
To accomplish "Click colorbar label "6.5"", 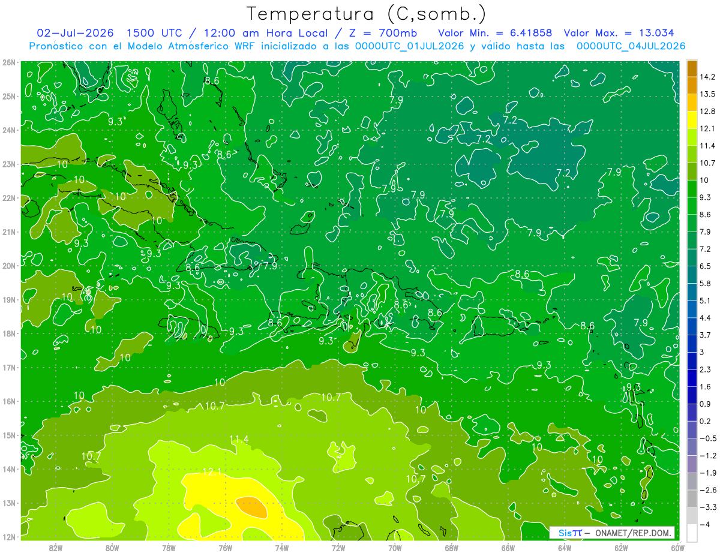I will (x=706, y=266).
